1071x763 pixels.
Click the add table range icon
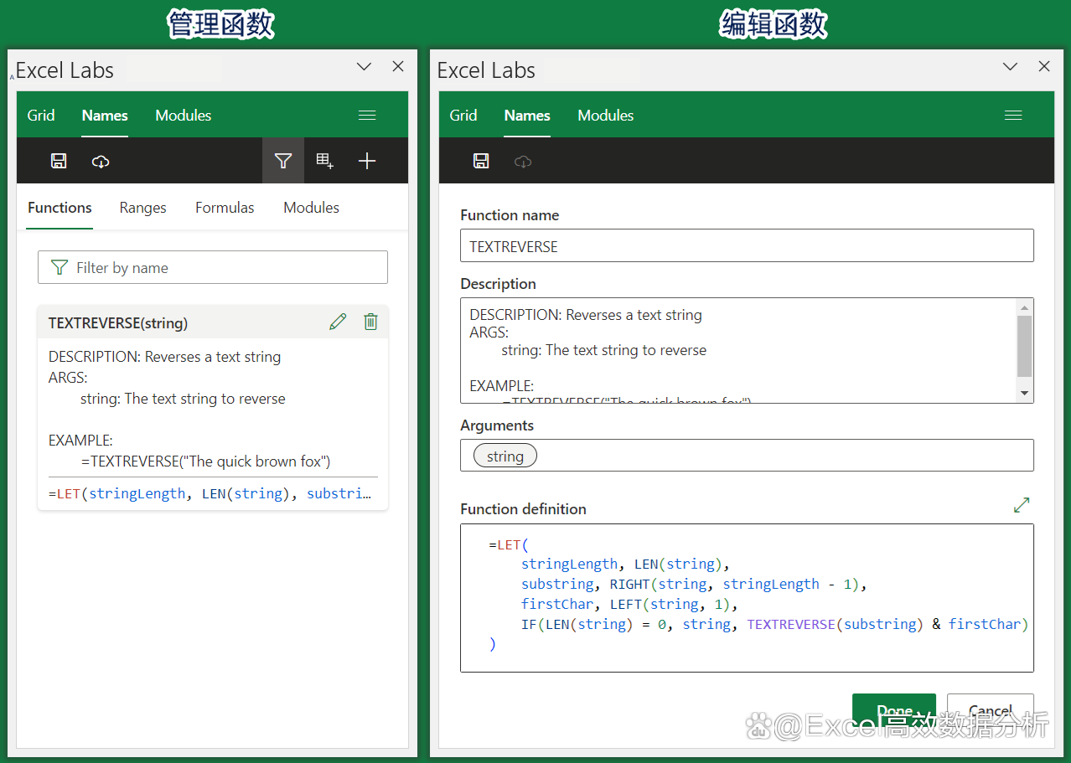pyautogui.click(x=325, y=161)
